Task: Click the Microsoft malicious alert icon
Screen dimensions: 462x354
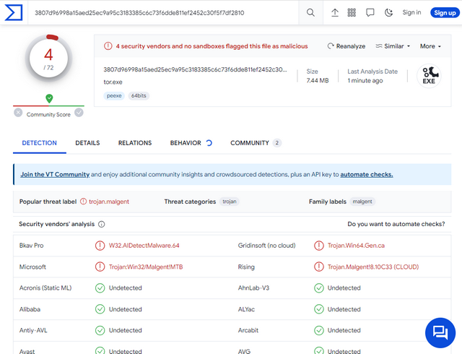Action: [x=100, y=267]
